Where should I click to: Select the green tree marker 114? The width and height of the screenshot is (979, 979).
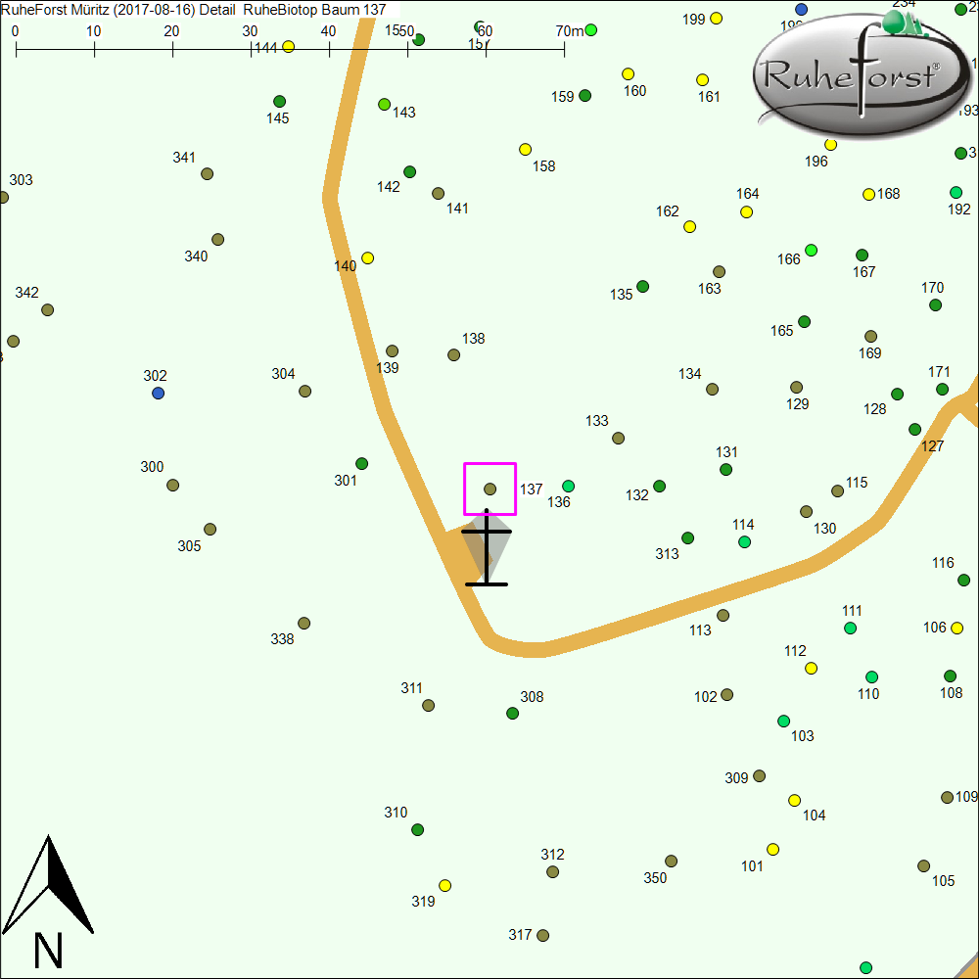coord(744,542)
